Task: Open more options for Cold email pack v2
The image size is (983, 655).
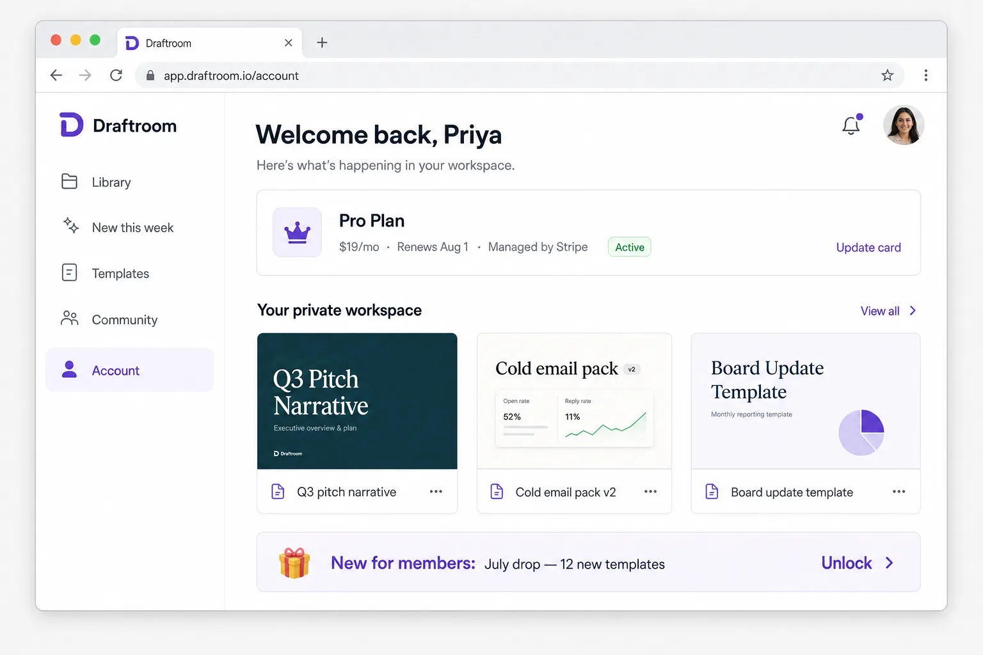Action: [x=650, y=491]
